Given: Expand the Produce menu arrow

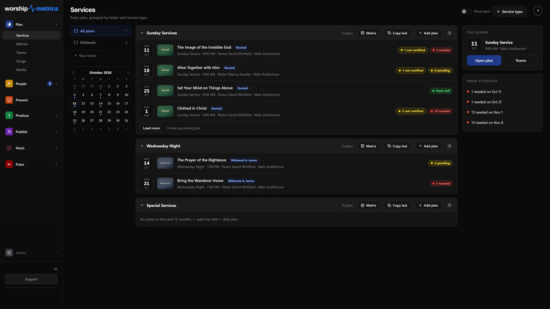Looking at the screenshot, I should click(x=56, y=115).
